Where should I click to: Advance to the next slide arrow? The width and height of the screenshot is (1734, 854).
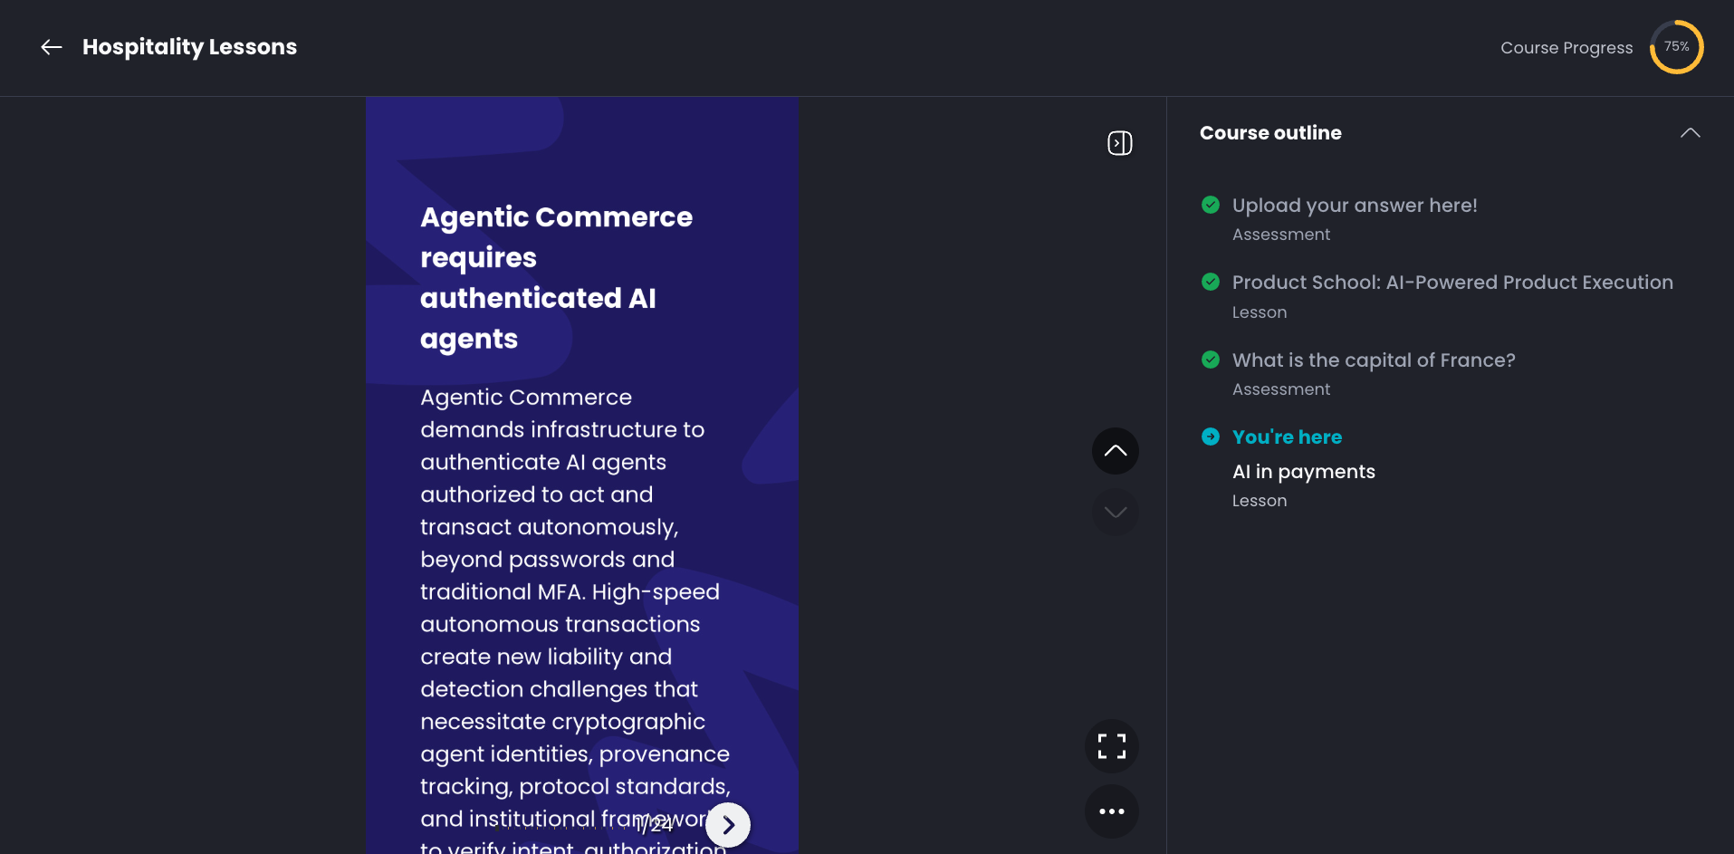coord(728,825)
